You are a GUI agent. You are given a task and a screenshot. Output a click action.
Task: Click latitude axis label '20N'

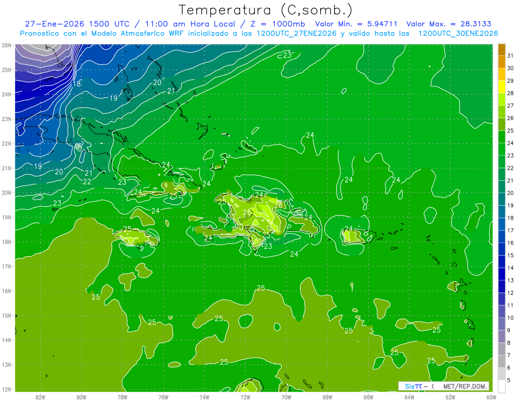(x=7, y=193)
